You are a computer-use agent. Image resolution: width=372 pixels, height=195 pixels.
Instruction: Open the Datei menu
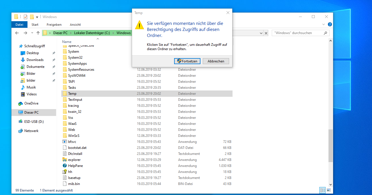click(x=19, y=24)
